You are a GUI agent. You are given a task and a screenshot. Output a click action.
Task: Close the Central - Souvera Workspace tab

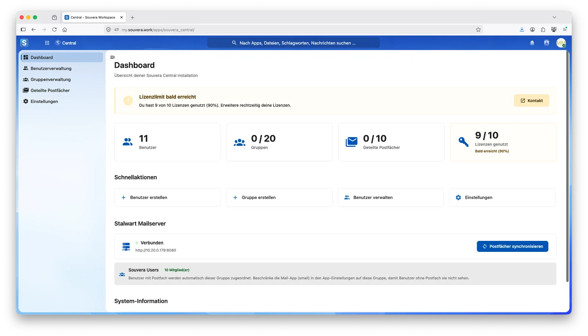click(122, 17)
